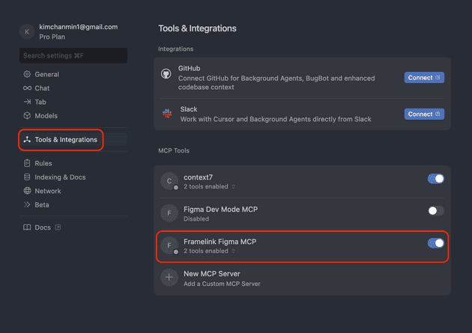Open the Chat settings section
Screen dimensions: 472x333
[73, 88]
